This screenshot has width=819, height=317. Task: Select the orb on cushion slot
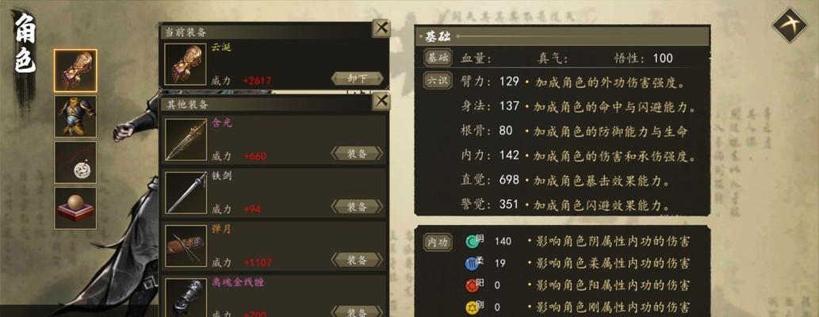[x=75, y=208]
